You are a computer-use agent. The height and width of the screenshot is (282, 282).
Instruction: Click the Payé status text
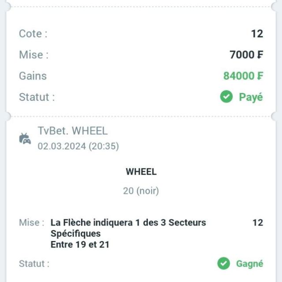click(251, 97)
